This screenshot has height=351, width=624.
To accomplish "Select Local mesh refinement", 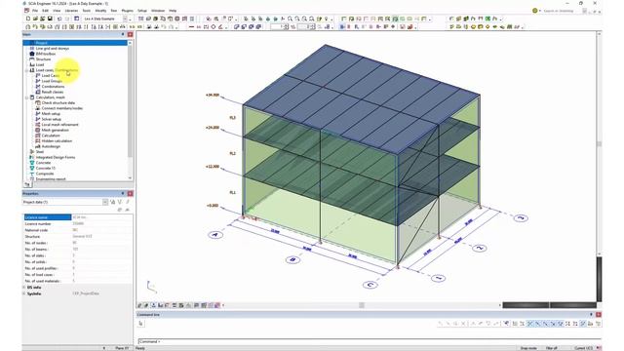I will pyautogui.click(x=59, y=125).
